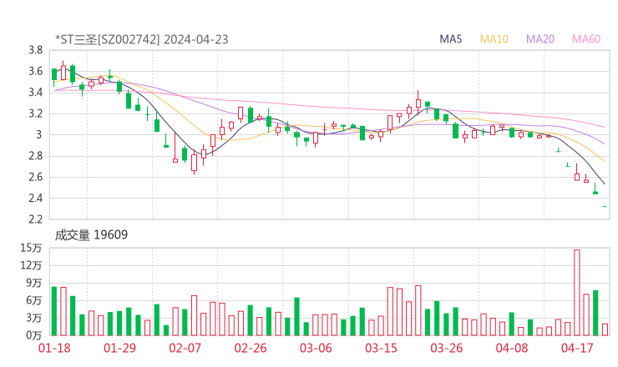Image resolution: width=618 pixels, height=367 pixels.
Task: Click the 03-26 date label
Action: coord(447,348)
